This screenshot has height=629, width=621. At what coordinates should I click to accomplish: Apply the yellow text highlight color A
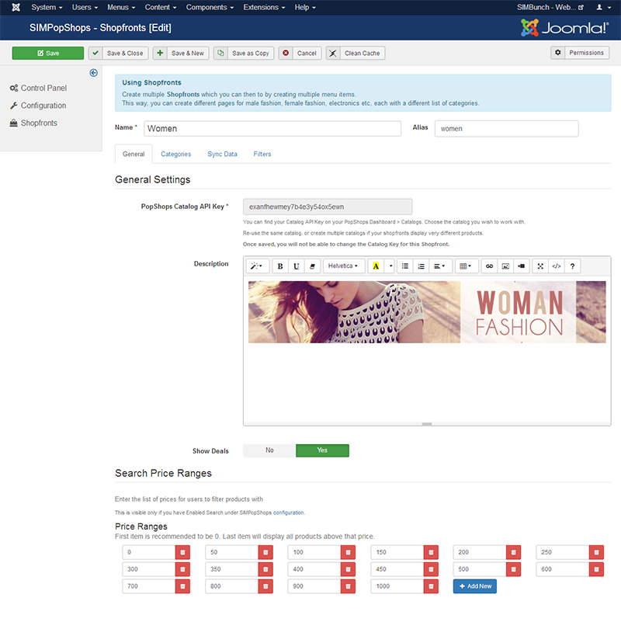[376, 266]
